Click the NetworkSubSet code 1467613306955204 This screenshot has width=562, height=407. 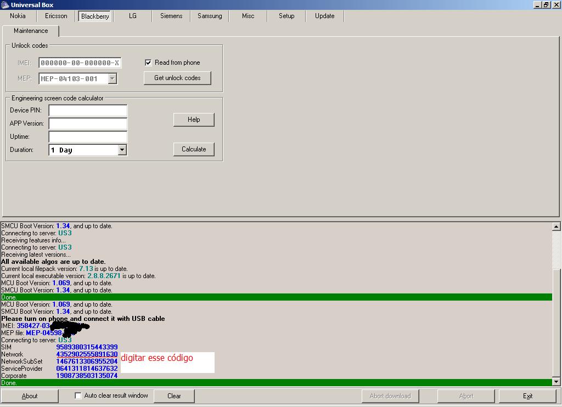[x=87, y=361]
